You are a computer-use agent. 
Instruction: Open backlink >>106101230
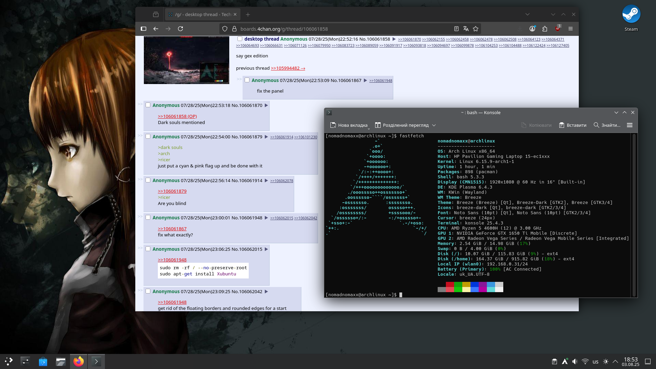click(x=305, y=137)
